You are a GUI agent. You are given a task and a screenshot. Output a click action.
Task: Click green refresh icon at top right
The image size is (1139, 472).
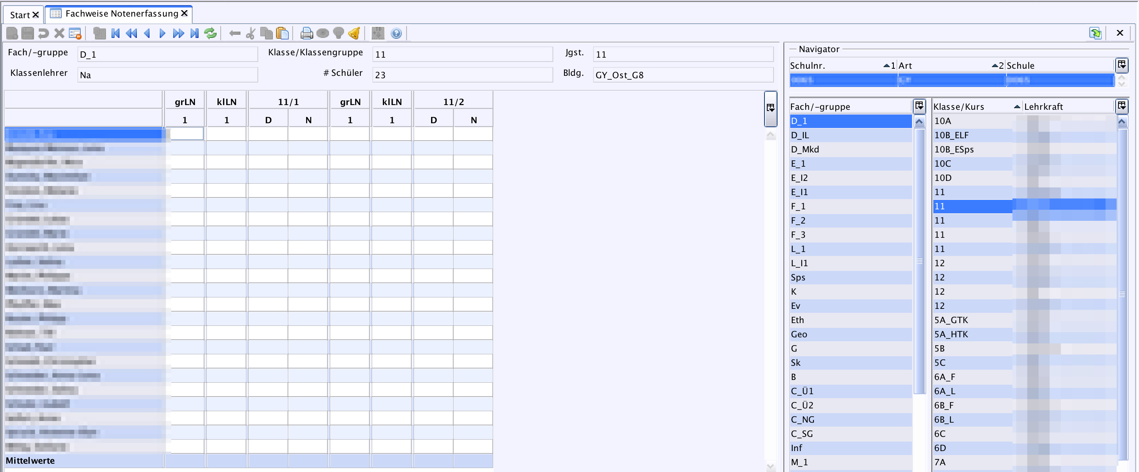tap(1095, 33)
